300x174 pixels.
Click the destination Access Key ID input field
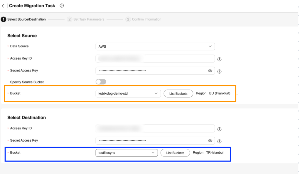[155, 128]
